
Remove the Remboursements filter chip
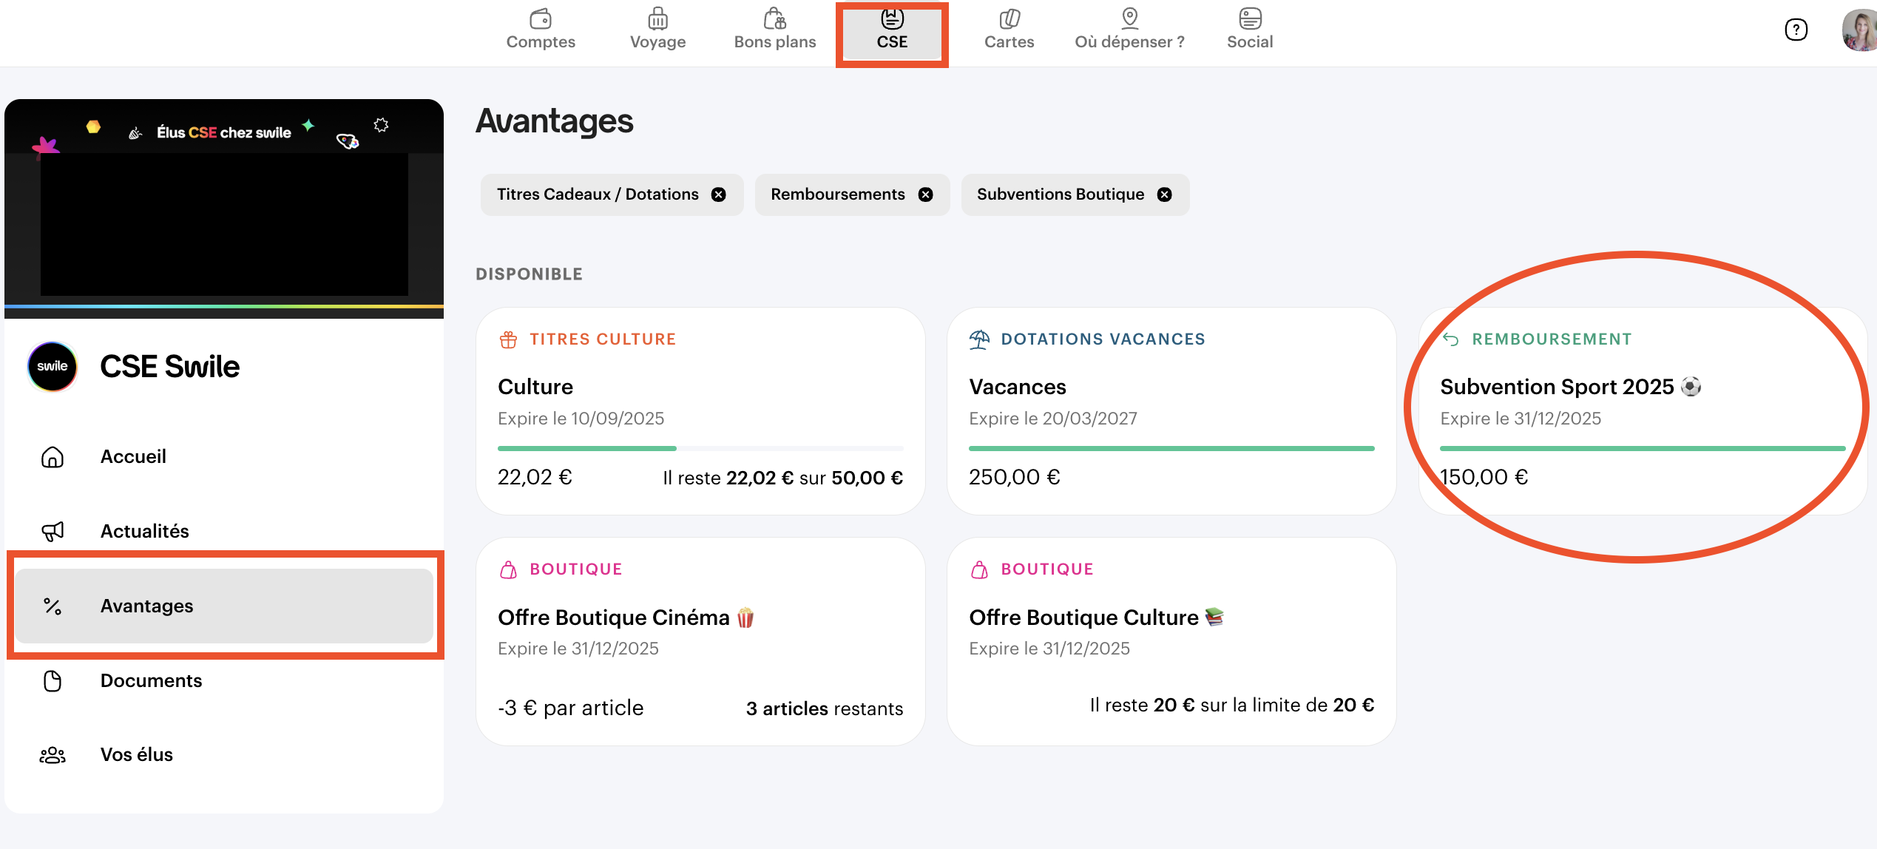925,195
